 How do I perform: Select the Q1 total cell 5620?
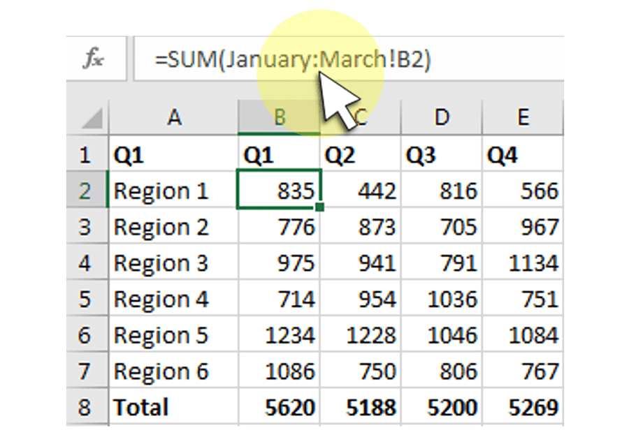[x=280, y=408]
